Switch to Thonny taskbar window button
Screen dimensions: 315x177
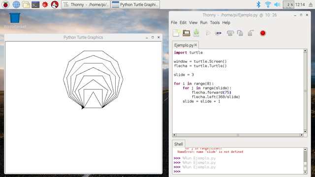[x=86, y=4]
